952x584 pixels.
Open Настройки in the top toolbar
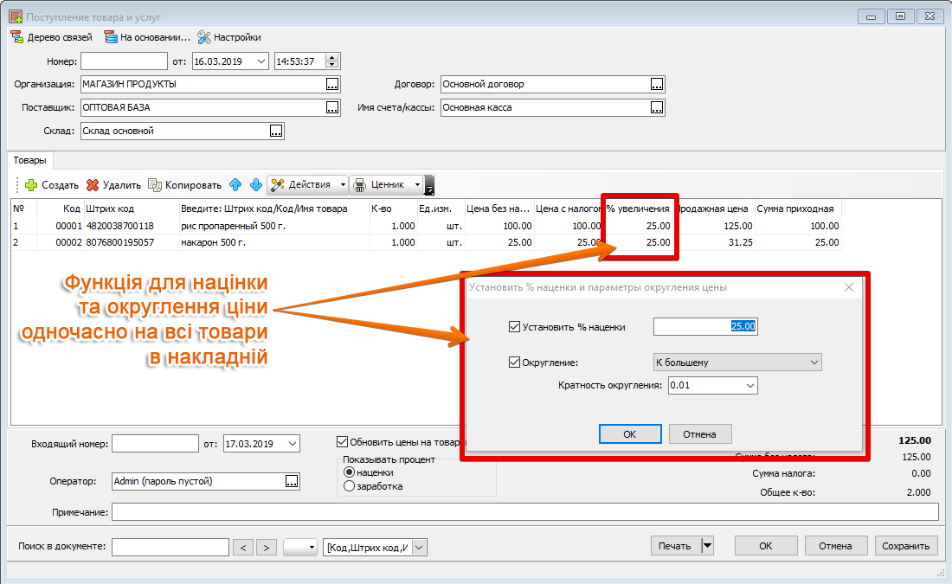pos(229,38)
